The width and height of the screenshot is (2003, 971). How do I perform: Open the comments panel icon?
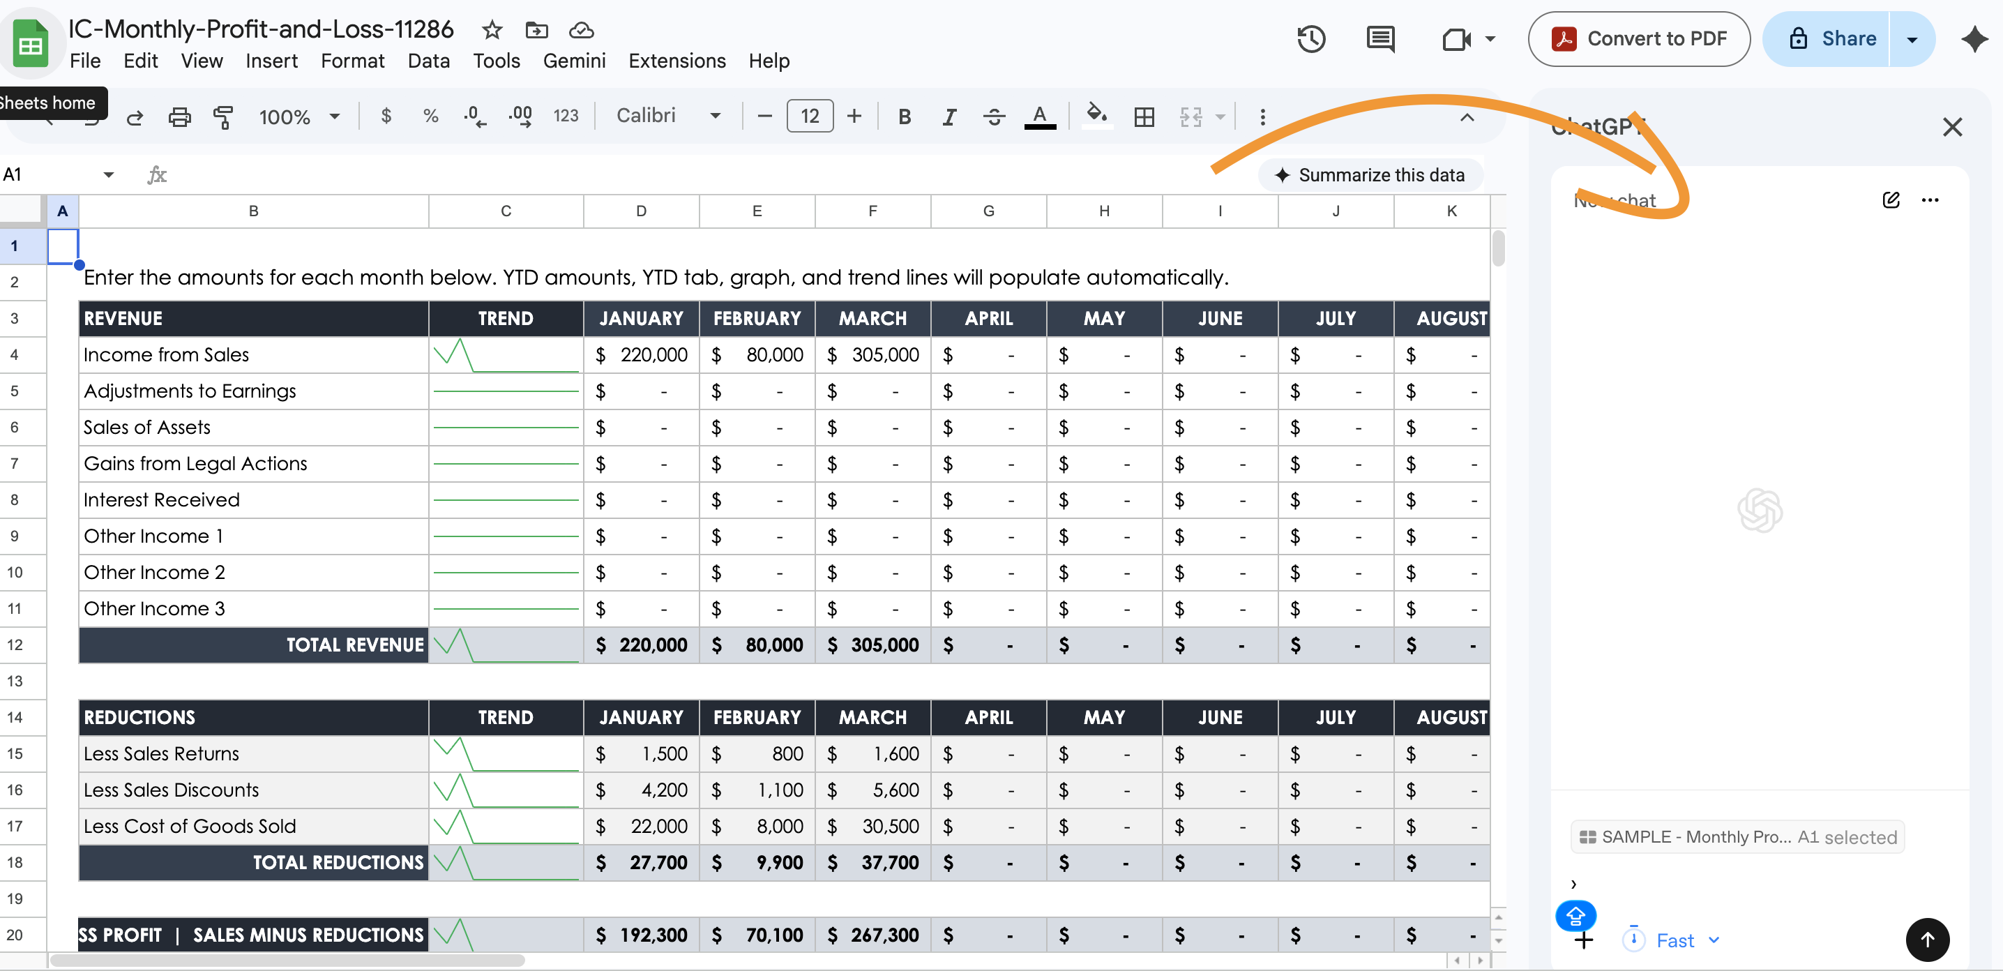(x=1380, y=39)
